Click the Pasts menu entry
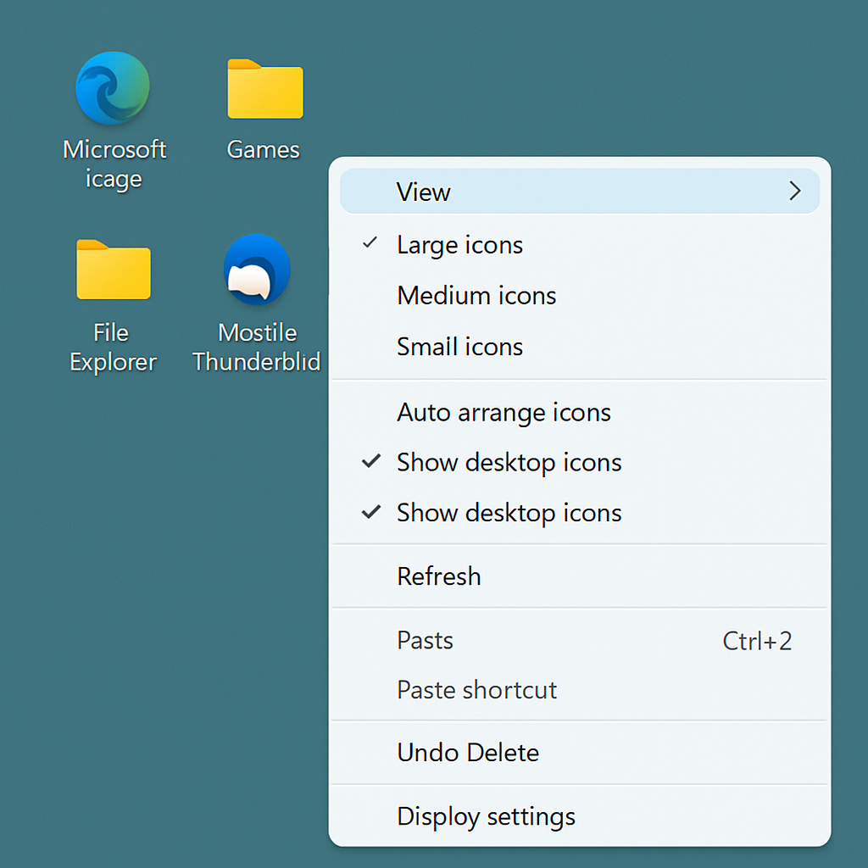 [x=580, y=641]
